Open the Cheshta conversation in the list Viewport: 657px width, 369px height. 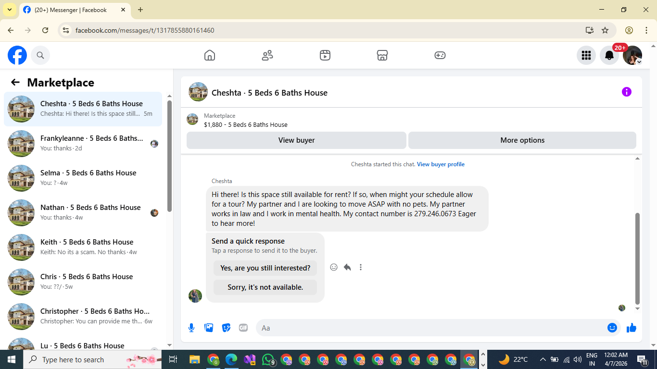[83, 109]
